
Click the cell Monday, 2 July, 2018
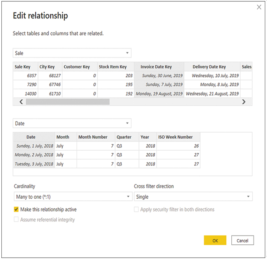pyautogui.click(x=34, y=155)
